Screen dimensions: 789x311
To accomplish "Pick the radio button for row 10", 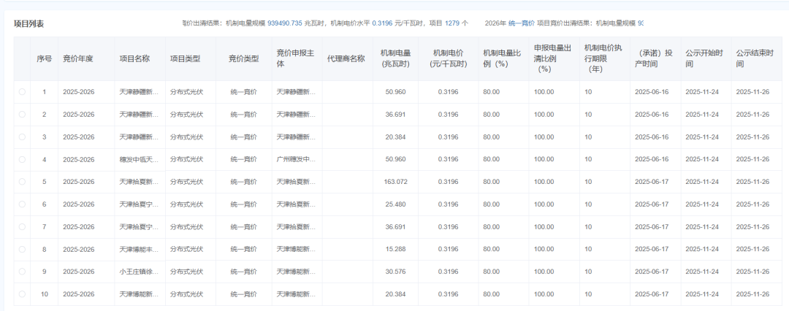I will (22, 294).
